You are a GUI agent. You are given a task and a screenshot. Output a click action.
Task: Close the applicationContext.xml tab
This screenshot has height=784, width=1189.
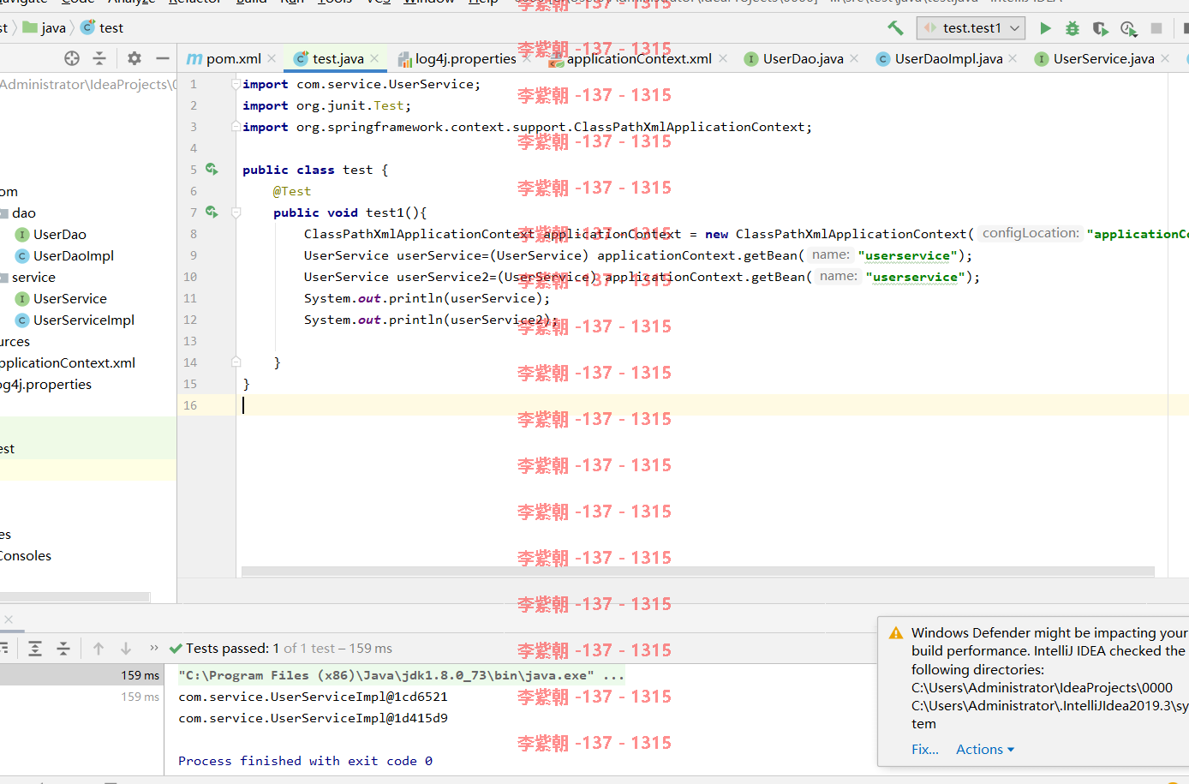point(723,58)
